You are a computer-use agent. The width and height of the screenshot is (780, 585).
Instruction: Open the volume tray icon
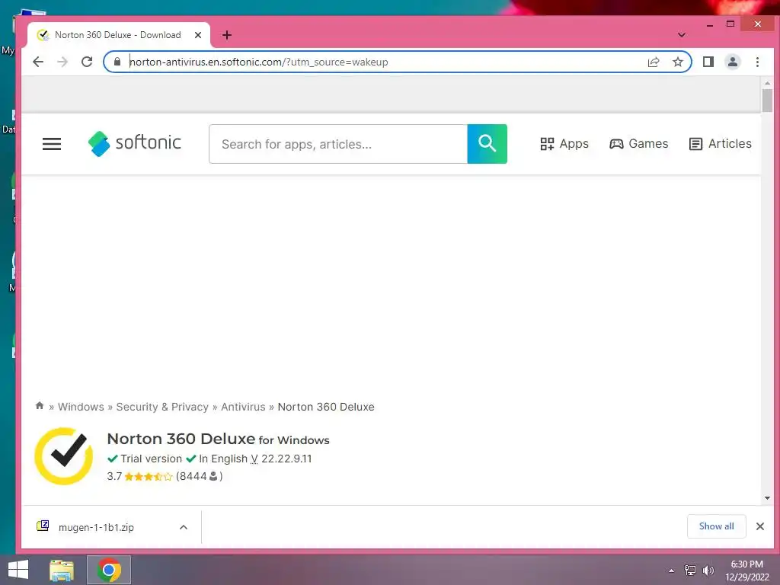pos(708,571)
